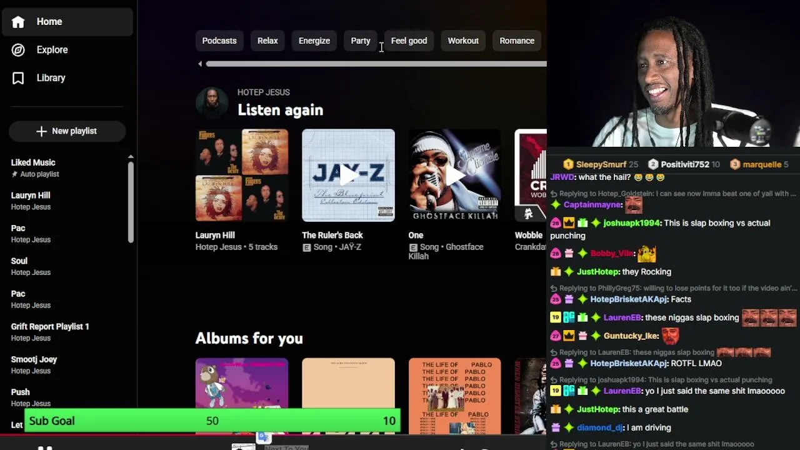Click the "what the hail?" chat message
This screenshot has height=450, width=800.
604,177
